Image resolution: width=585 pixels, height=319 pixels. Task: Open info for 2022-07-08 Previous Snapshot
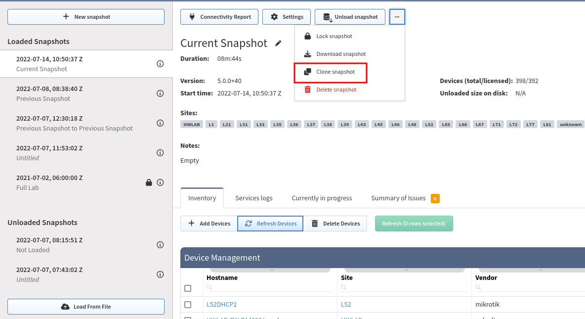(x=160, y=93)
